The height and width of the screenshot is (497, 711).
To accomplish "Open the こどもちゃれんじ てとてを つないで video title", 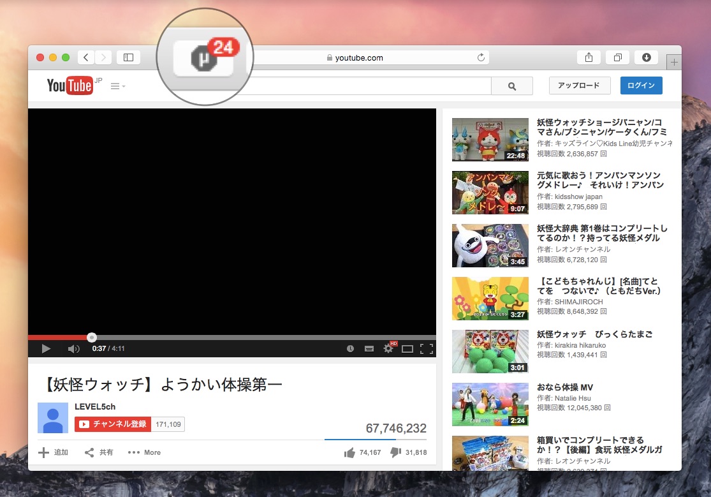I will coord(599,286).
